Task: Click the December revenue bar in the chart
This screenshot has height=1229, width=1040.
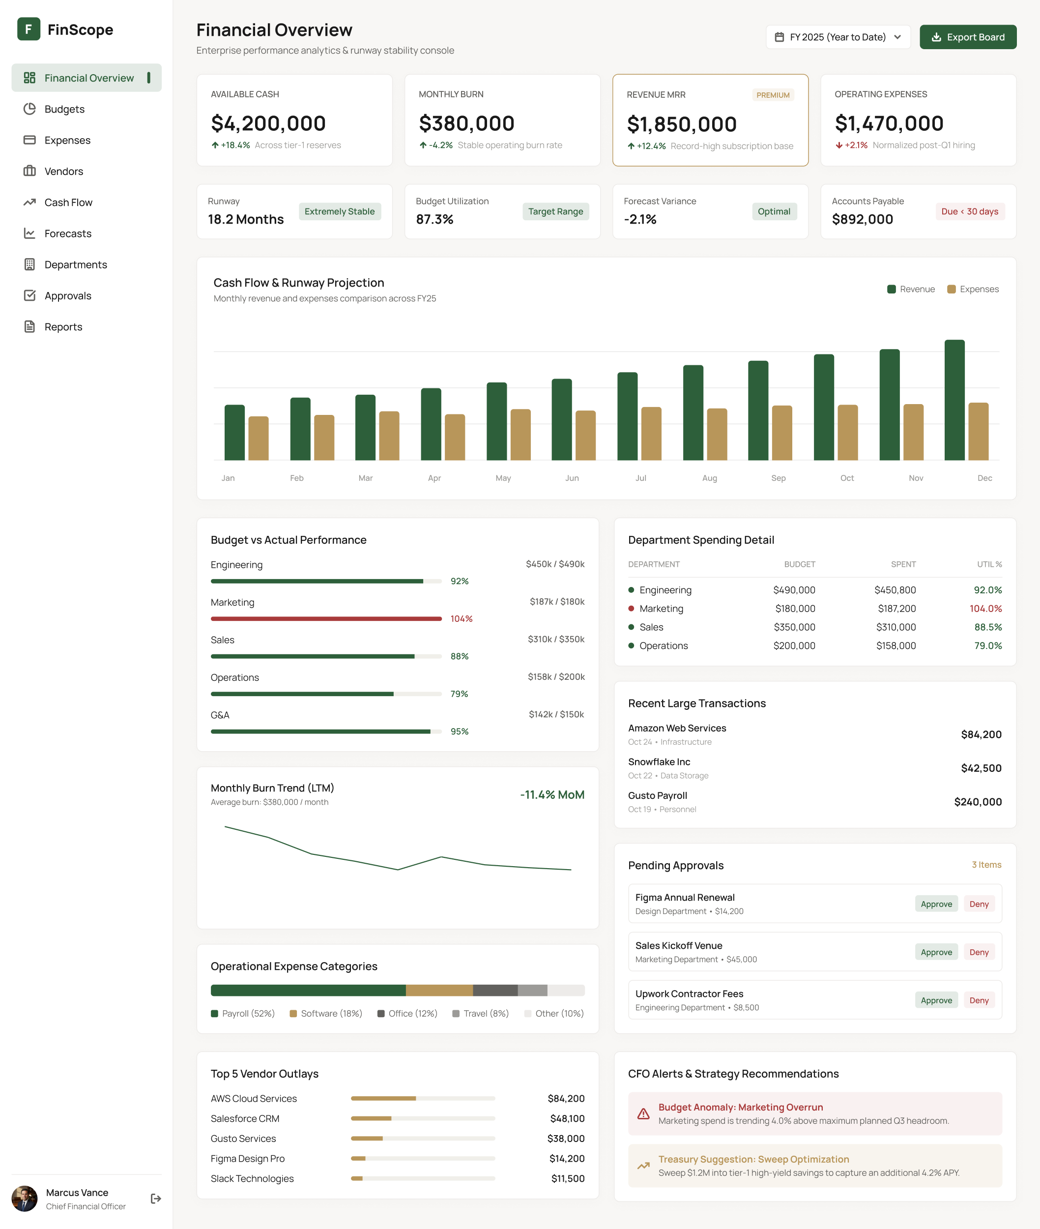Action: tap(954, 400)
